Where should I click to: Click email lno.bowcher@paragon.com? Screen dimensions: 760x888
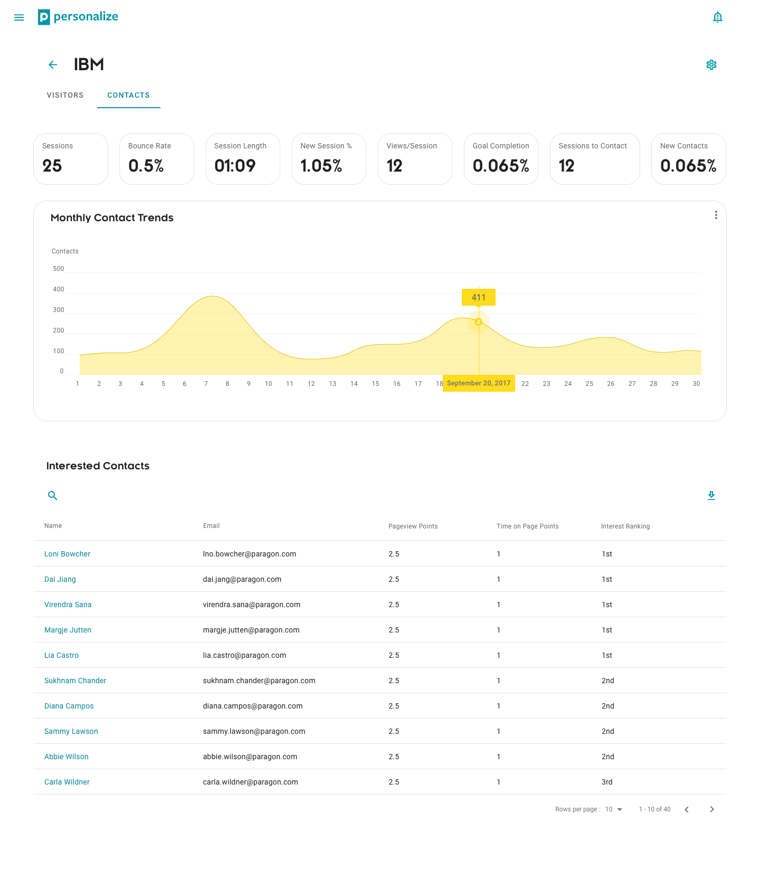[250, 554]
